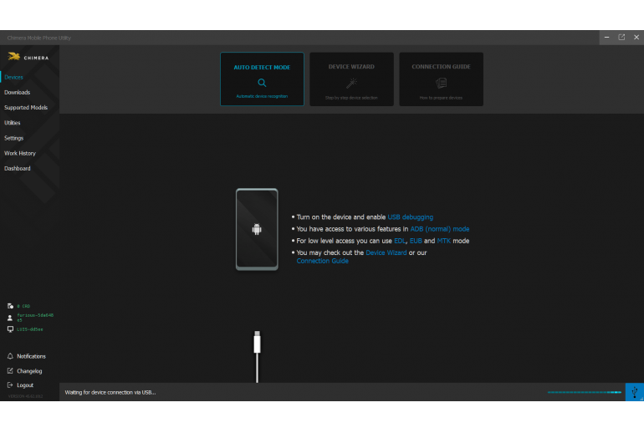Click the blue USB connection icon
This screenshot has width=644, height=433.
(635, 392)
